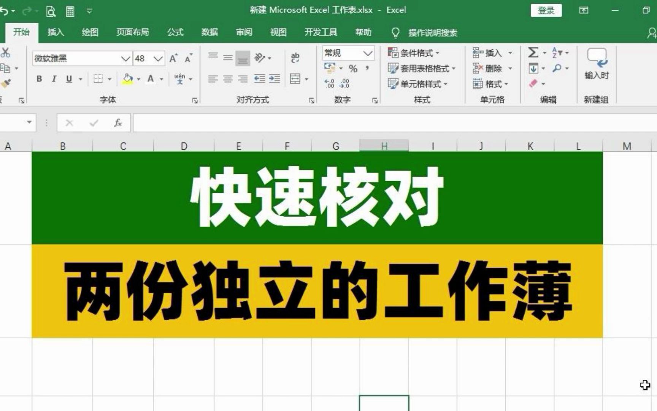Toggle Bold formatting
The image size is (657, 411).
pos(39,79)
